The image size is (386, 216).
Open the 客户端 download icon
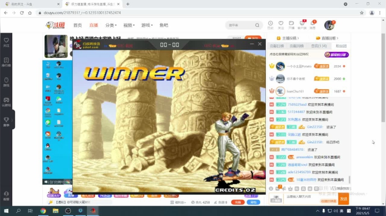[302, 25]
